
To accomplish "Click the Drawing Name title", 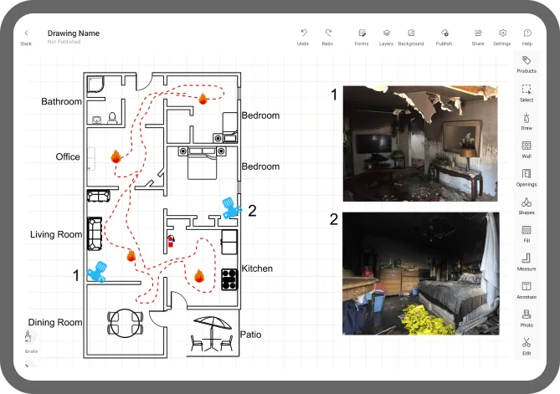I will pos(74,33).
